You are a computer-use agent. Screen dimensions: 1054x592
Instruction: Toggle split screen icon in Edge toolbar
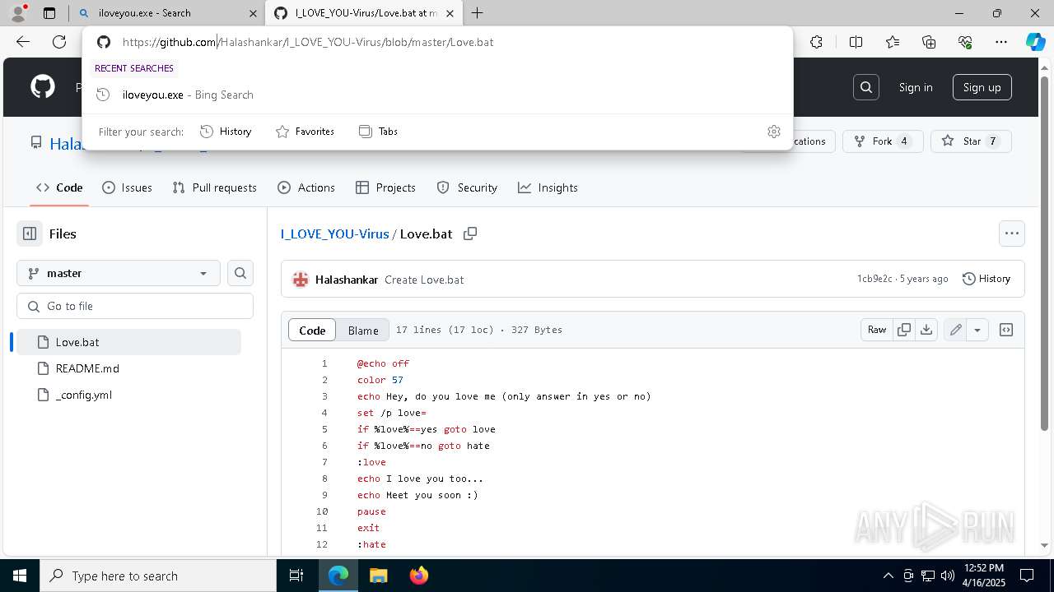coord(856,42)
